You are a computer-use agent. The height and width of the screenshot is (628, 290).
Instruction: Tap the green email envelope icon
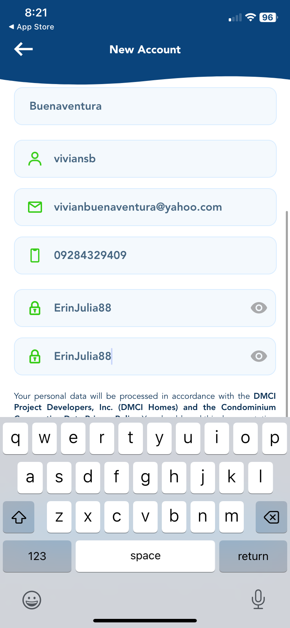pos(35,207)
